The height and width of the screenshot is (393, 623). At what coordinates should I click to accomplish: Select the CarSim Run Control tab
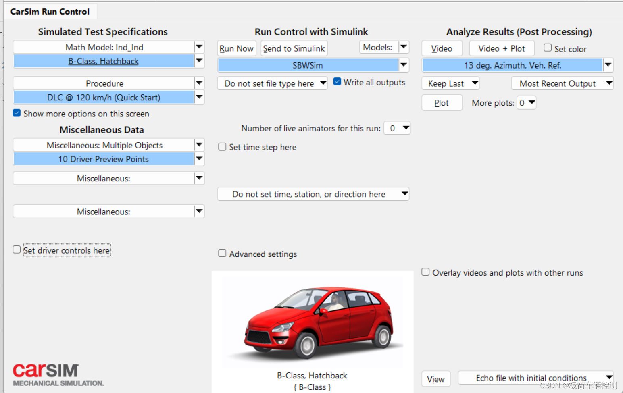click(50, 11)
